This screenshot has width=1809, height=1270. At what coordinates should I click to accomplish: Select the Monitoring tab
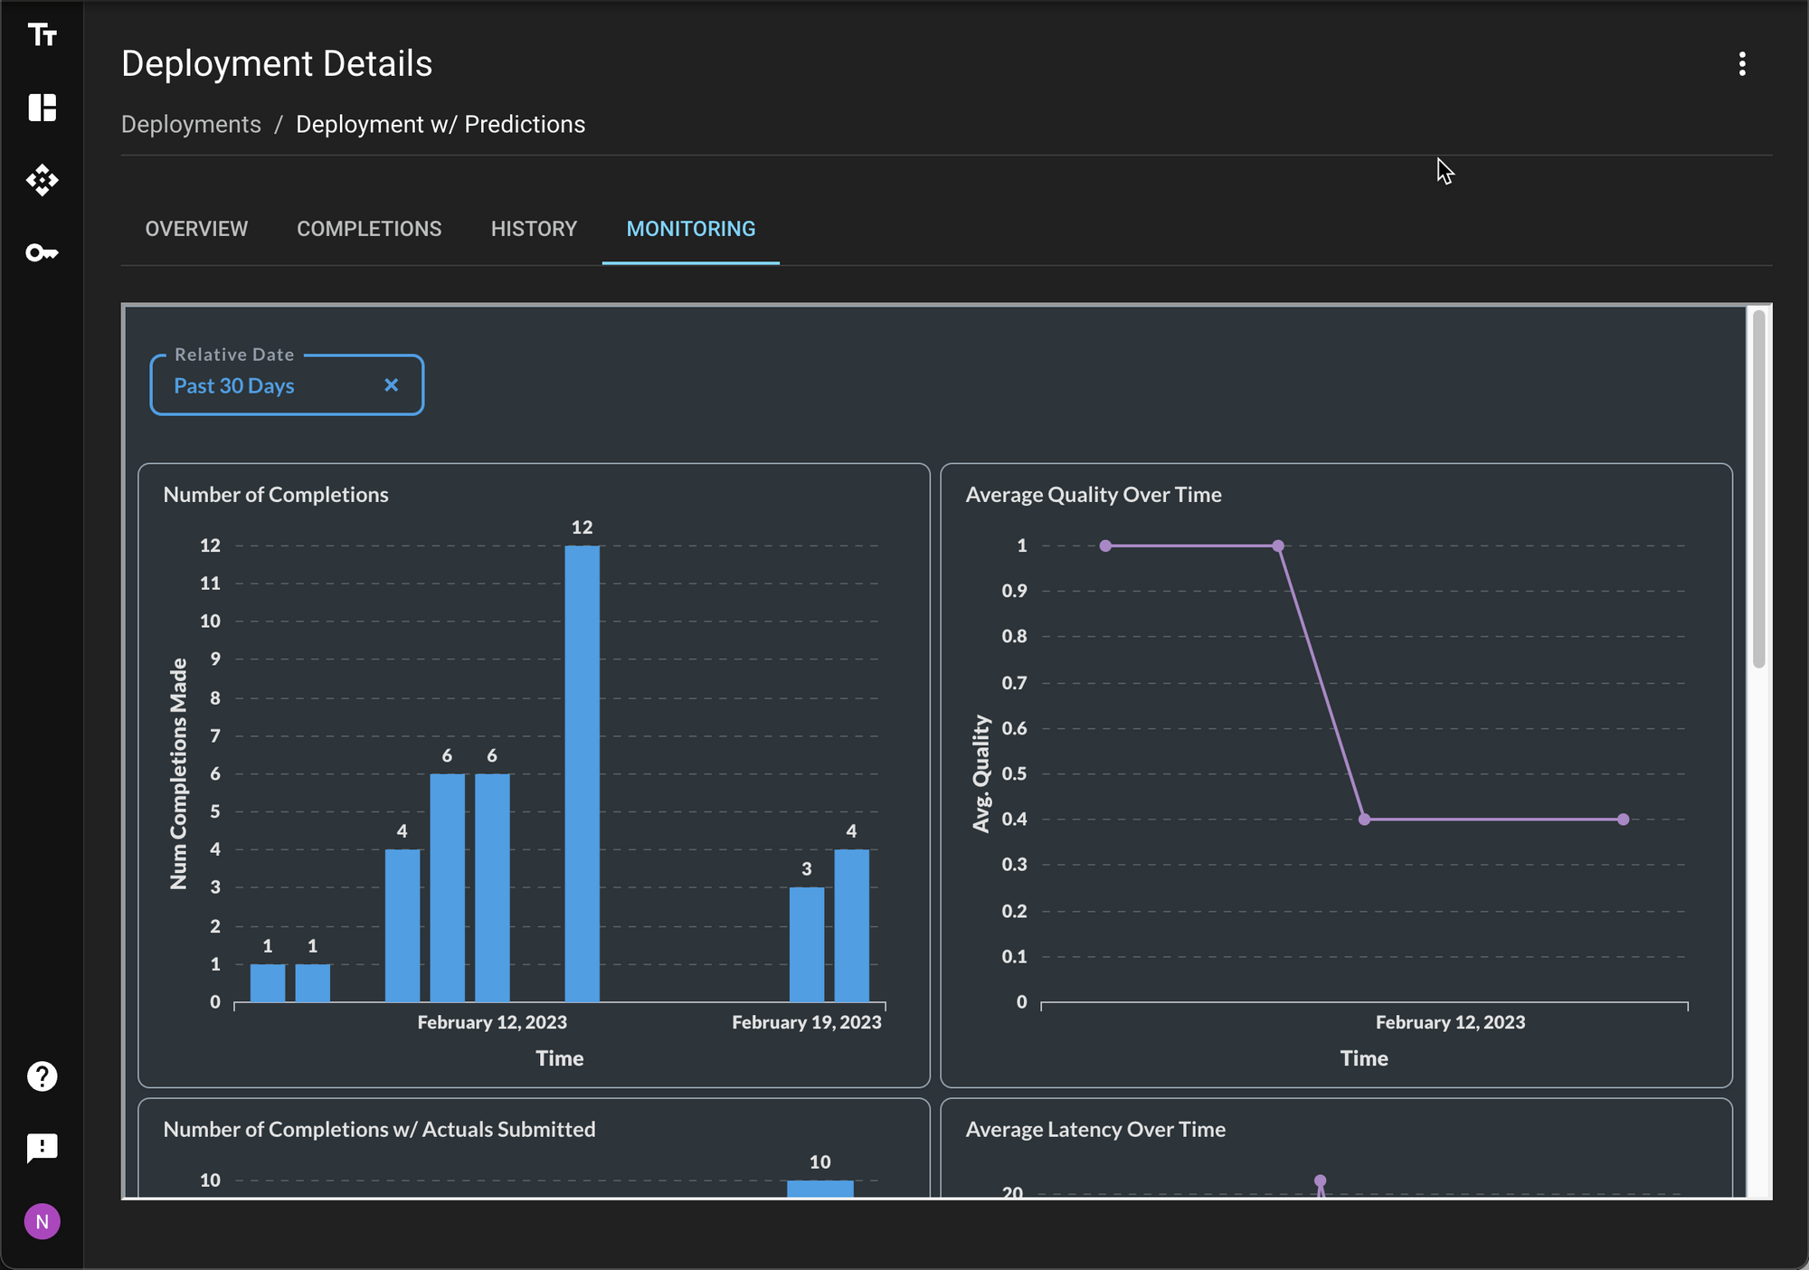pos(690,229)
